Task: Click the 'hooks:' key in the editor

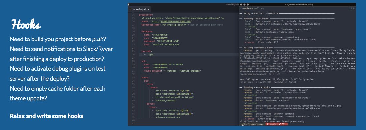Action: (x=145, y=77)
